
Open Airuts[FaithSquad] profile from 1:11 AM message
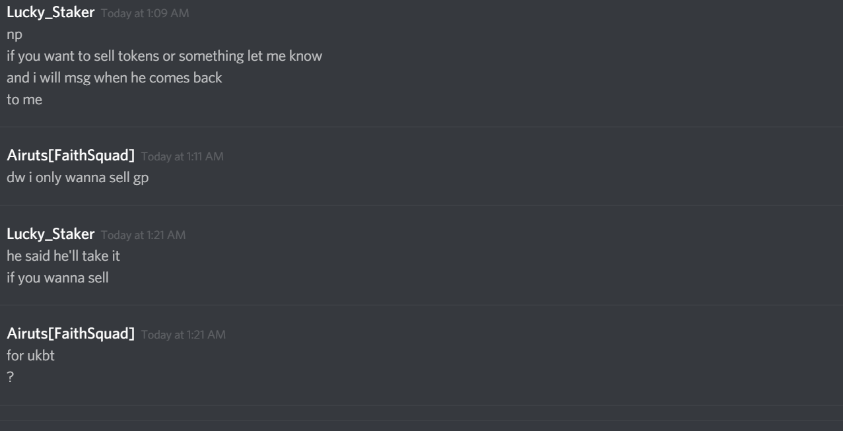coord(71,156)
